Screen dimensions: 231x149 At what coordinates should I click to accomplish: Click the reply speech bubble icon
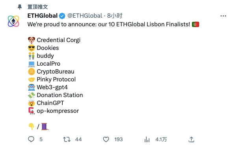31,139
